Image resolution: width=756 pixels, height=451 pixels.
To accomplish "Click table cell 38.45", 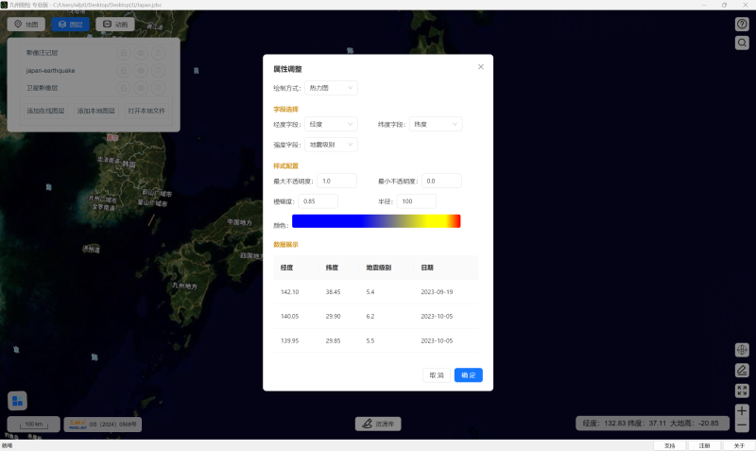I will (x=333, y=292).
